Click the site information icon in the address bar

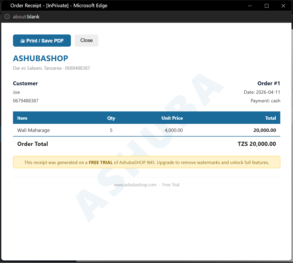tap(7, 16)
